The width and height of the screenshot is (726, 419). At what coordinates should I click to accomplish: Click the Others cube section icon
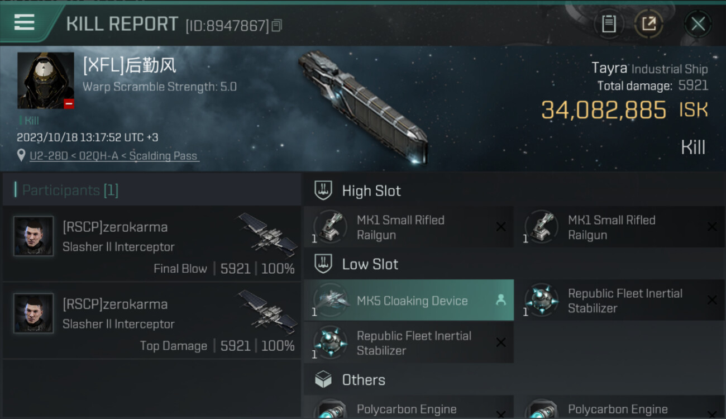point(323,380)
